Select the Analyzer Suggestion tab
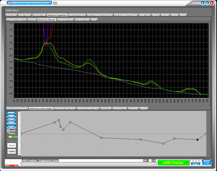The image size is (217, 171). click(57, 15)
